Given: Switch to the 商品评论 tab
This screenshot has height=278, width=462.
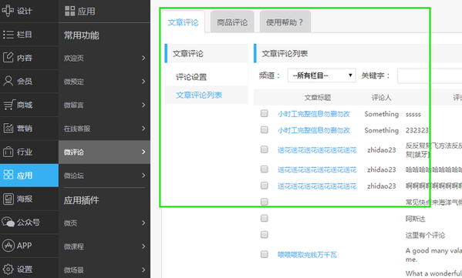Looking at the screenshot, I should [x=232, y=22].
